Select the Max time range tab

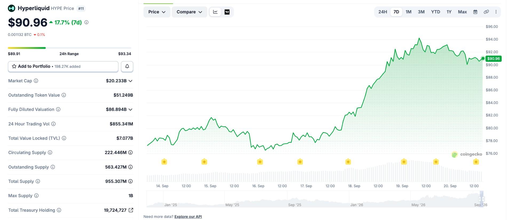coord(462,12)
